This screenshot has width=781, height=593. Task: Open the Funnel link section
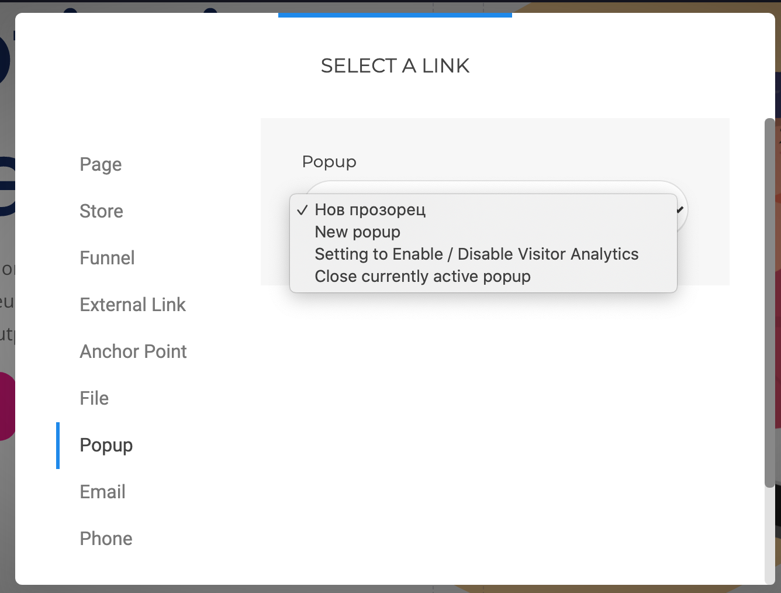tap(107, 258)
